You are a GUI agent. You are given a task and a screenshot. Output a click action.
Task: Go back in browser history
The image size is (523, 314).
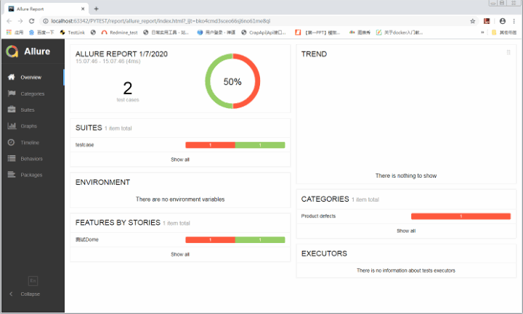point(9,21)
